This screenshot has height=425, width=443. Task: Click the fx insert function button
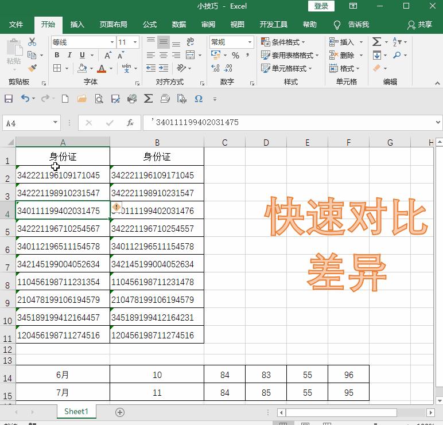pos(130,123)
